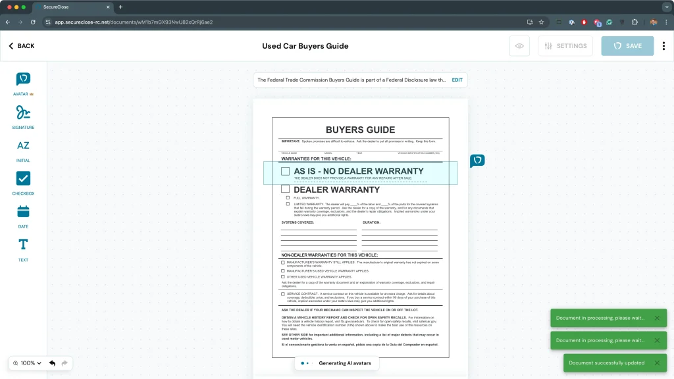
Task: Open the three-dot more options menu
Action: 663,46
